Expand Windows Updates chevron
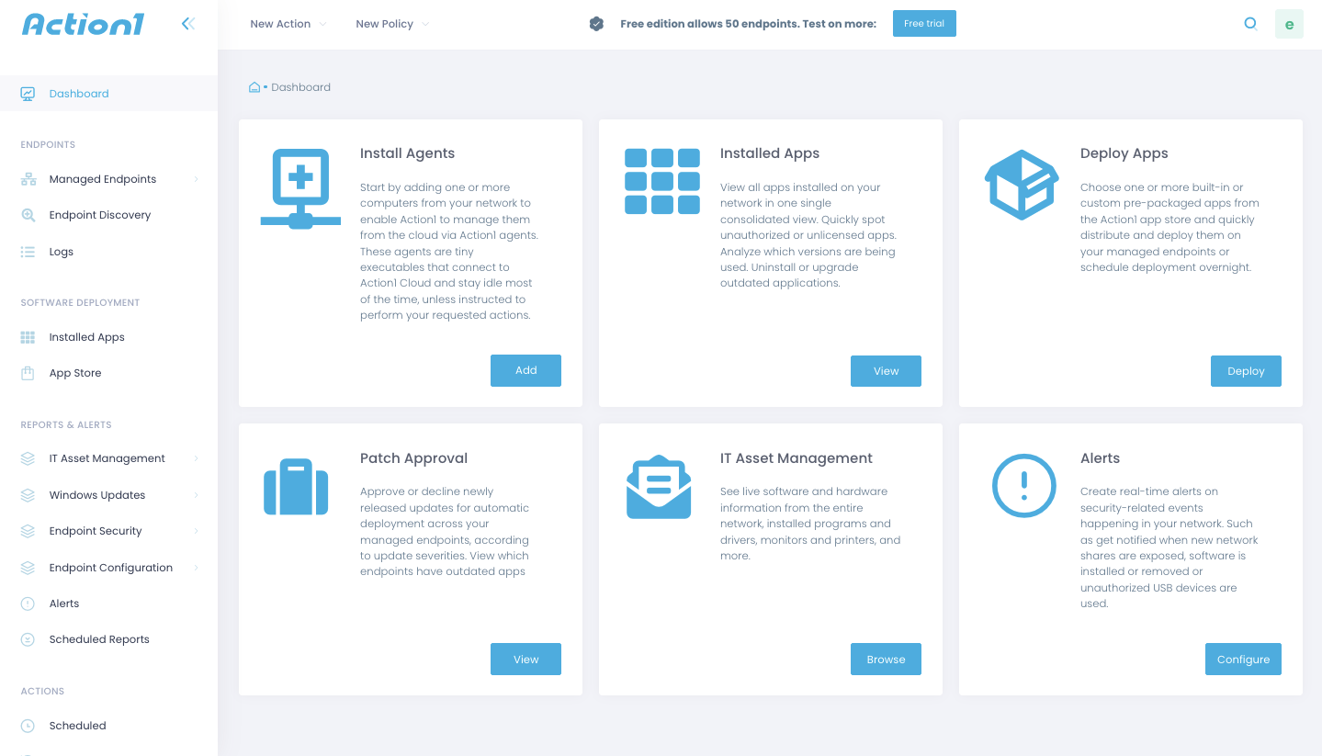 (196, 495)
